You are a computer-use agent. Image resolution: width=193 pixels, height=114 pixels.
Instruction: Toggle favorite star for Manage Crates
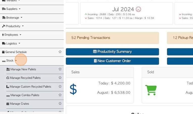click(60, 104)
